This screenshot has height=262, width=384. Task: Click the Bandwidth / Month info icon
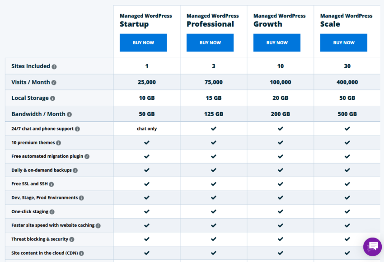(69, 114)
